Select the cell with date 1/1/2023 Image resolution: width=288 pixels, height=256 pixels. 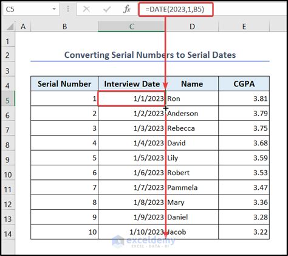click(x=132, y=99)
